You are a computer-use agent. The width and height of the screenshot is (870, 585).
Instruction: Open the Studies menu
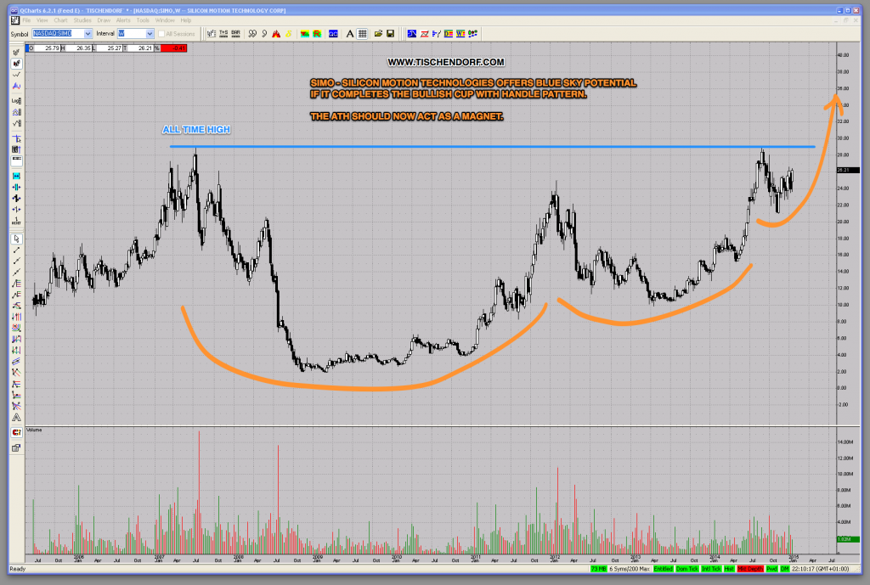pyautogui.click(x=83, y=20)
